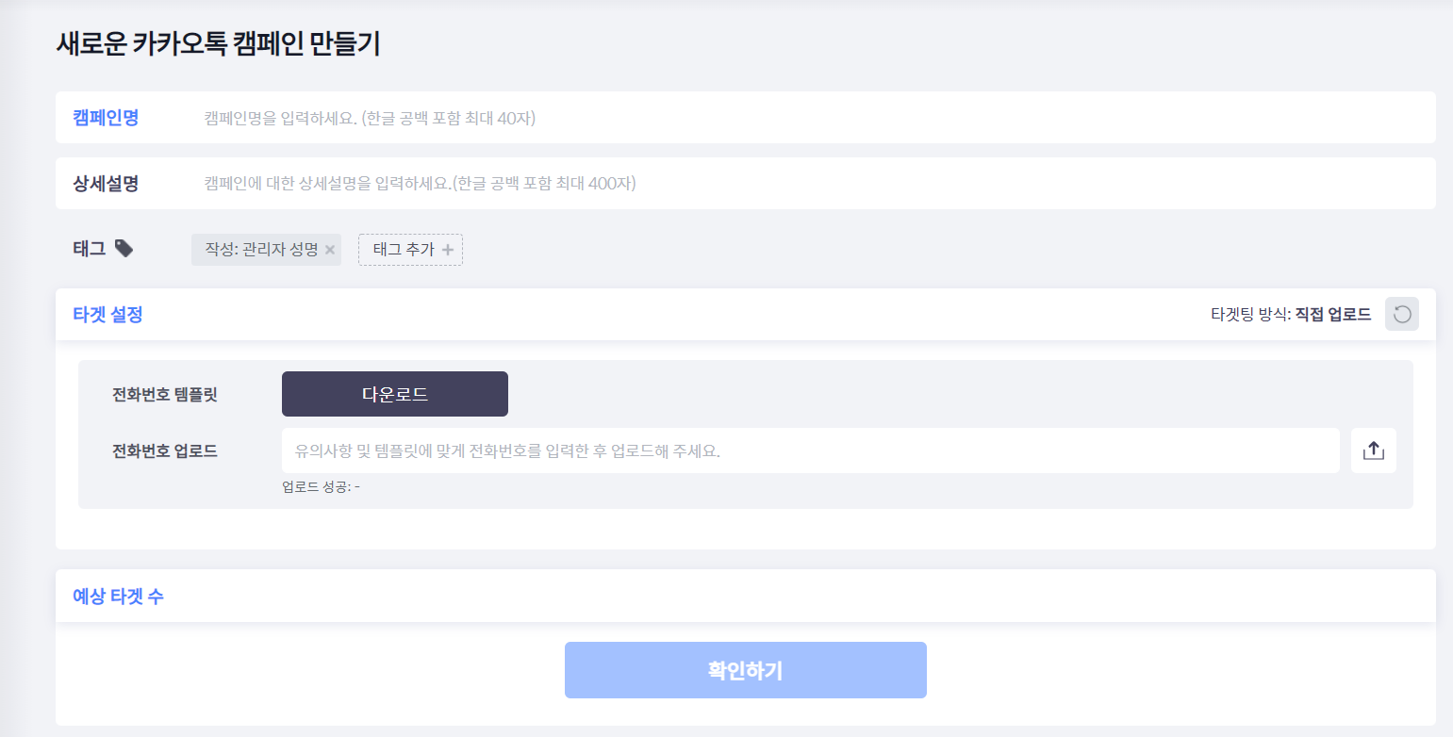This screenshot has width=1453, height=737.
Task: Click the 전화번호 템플릿 label
Action: [164, 394]
